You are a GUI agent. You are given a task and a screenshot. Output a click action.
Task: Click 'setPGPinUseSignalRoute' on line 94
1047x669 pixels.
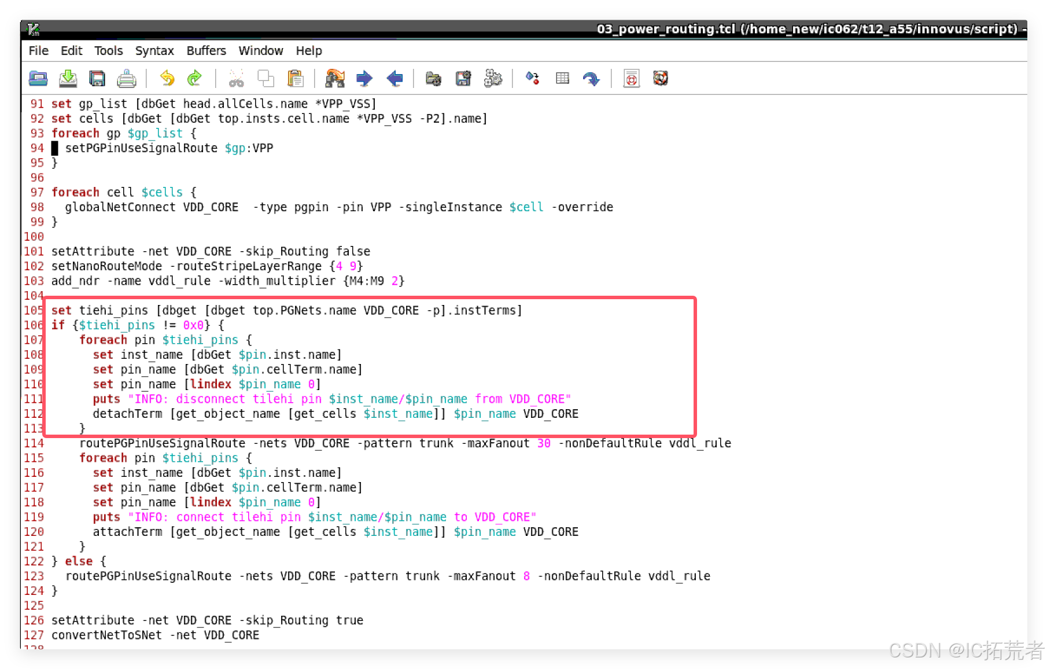pos(141,148)
